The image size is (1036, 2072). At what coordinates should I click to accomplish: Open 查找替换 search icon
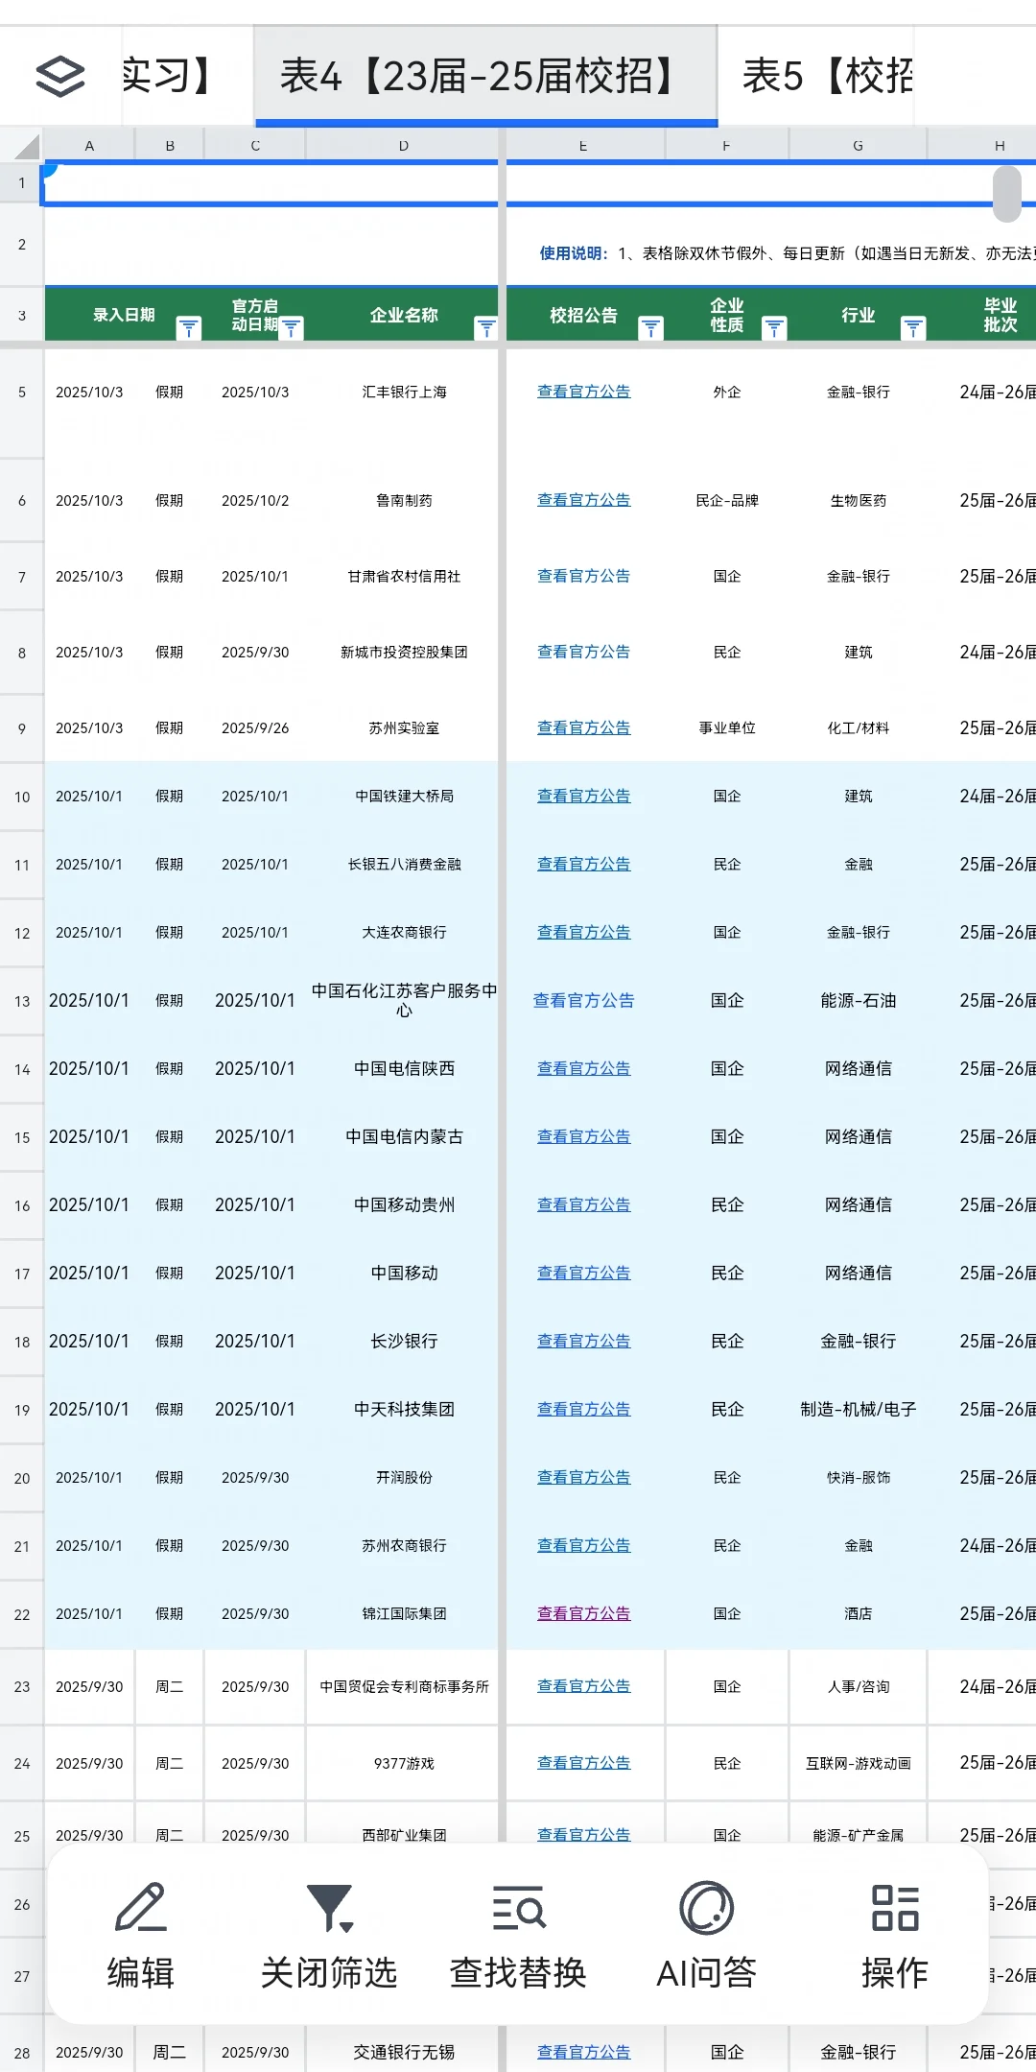pyautogui.click(x=518, y=1907)
